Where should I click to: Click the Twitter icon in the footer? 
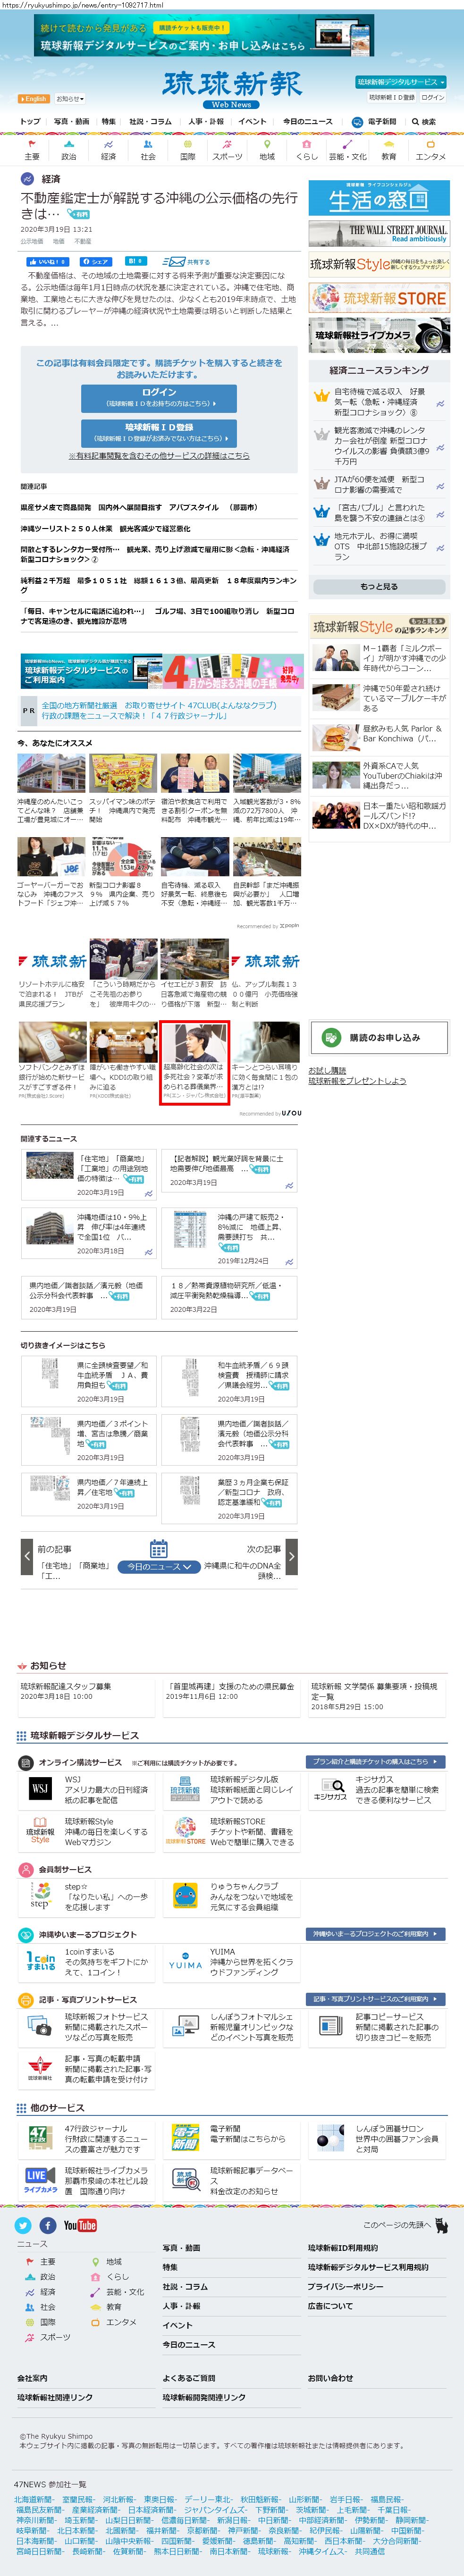pos(22,2225)
